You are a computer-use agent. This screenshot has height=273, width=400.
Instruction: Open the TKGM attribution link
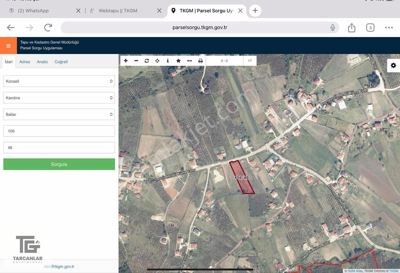click(394, 271)
